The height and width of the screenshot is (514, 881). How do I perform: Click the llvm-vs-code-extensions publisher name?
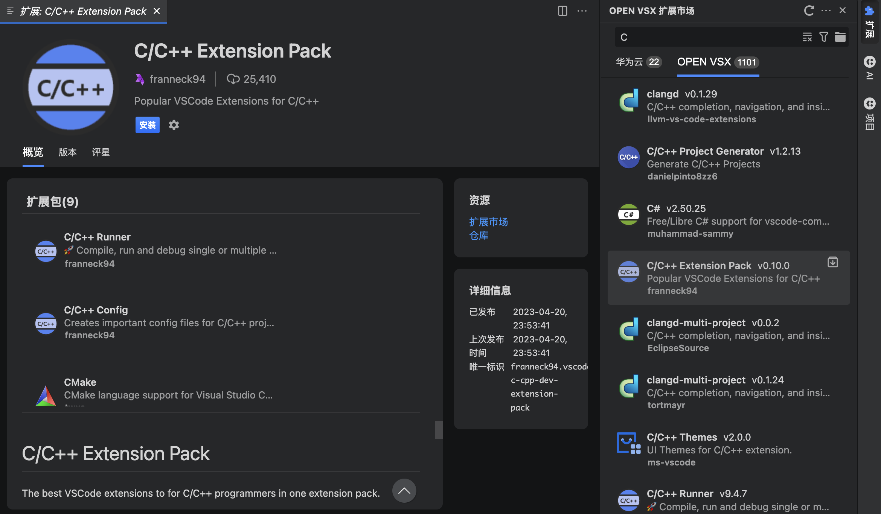701,119
